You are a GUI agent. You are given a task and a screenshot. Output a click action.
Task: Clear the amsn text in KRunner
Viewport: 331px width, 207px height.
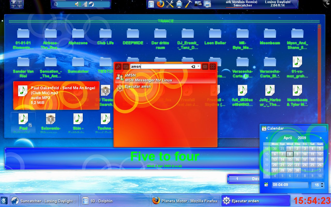[x=193, y=66]
